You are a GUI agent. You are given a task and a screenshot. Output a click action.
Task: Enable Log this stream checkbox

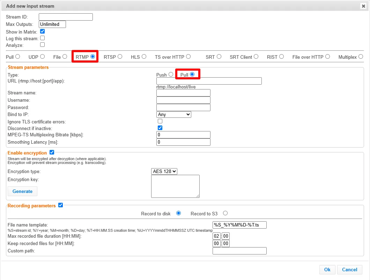(43, 38)
